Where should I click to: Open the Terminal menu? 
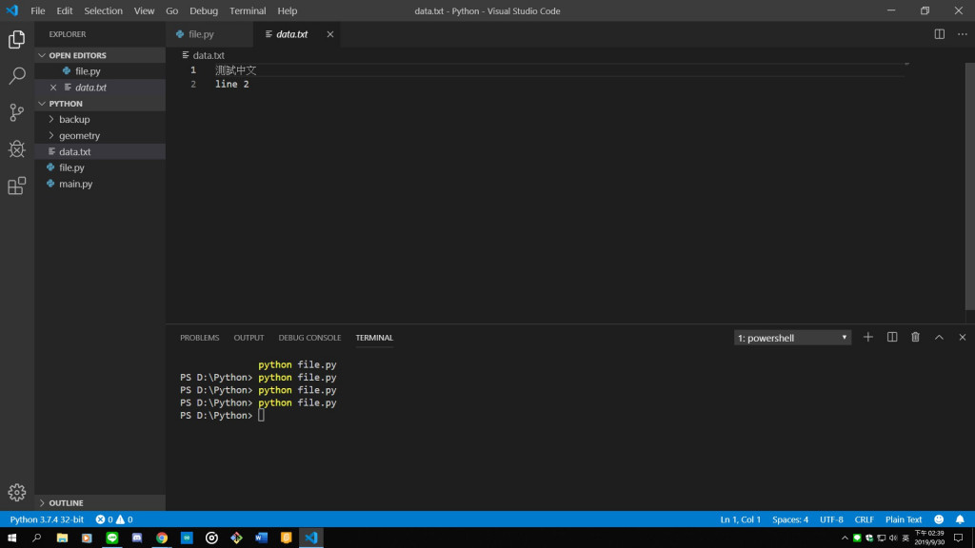point(248,10)
